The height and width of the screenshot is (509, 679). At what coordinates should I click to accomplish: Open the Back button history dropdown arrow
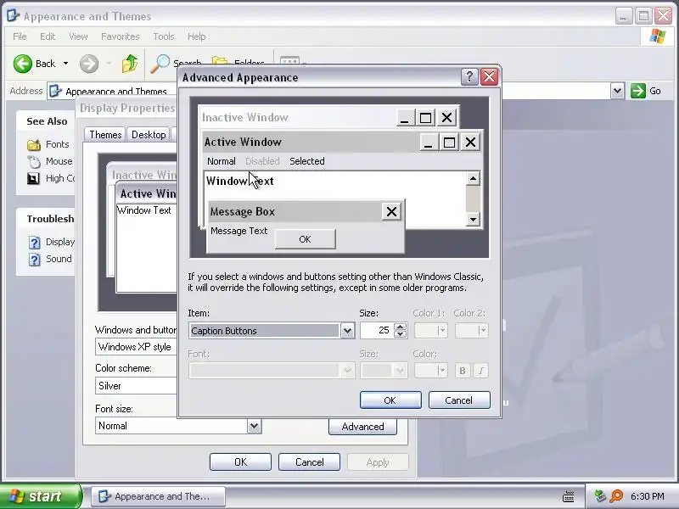pyautogui.click(x=66, y=64)
